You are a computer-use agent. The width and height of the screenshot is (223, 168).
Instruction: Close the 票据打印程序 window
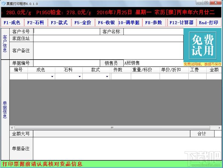[x=216, y=2]
